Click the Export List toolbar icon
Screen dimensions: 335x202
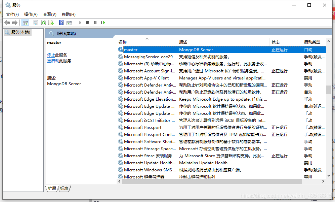[51, 23]
